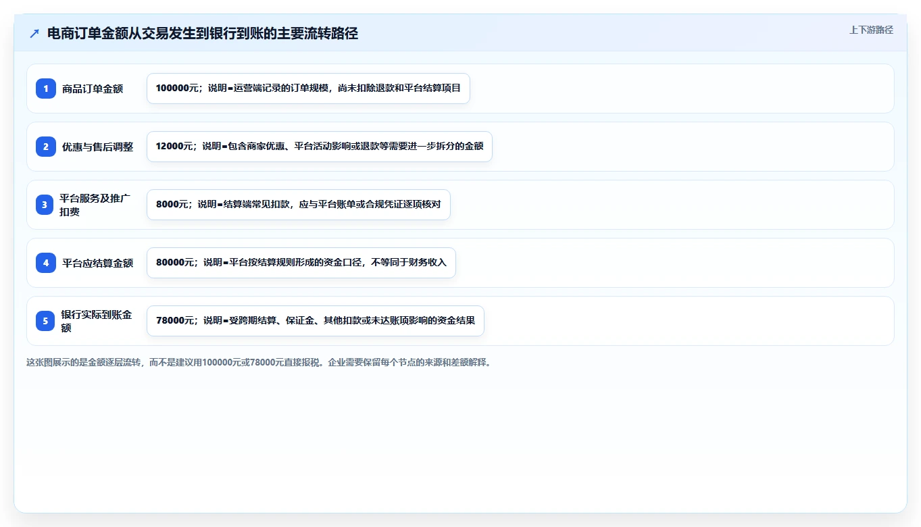Click the step number 3 badge
Image resolution: width=921 pixels, height=527 pixels.
click(46, 205)
